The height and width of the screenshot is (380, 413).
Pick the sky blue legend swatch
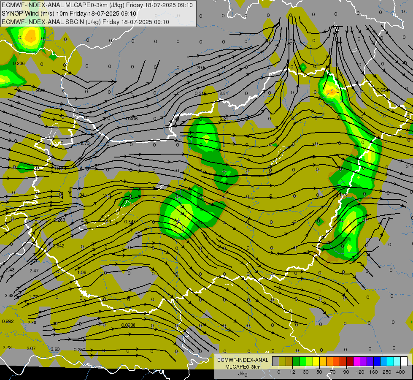[x=384, y=361]
